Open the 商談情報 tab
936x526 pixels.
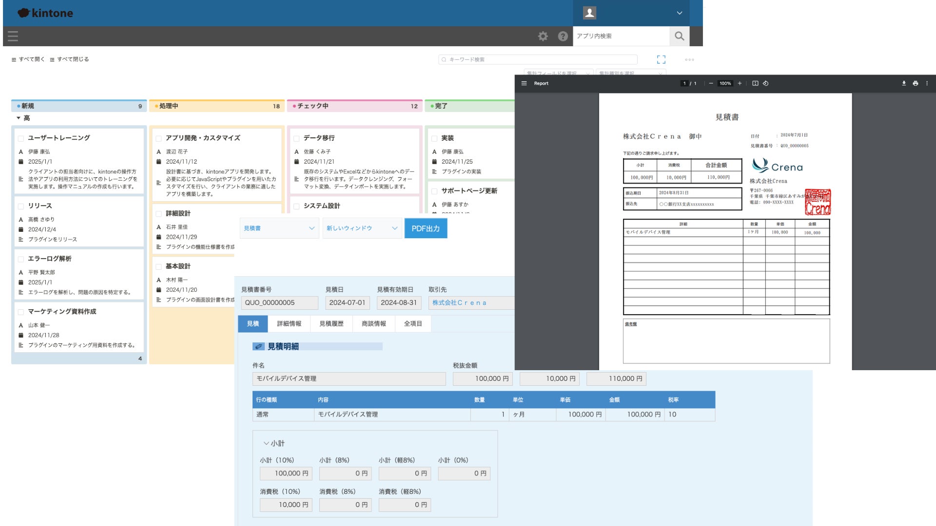[373, 323]
